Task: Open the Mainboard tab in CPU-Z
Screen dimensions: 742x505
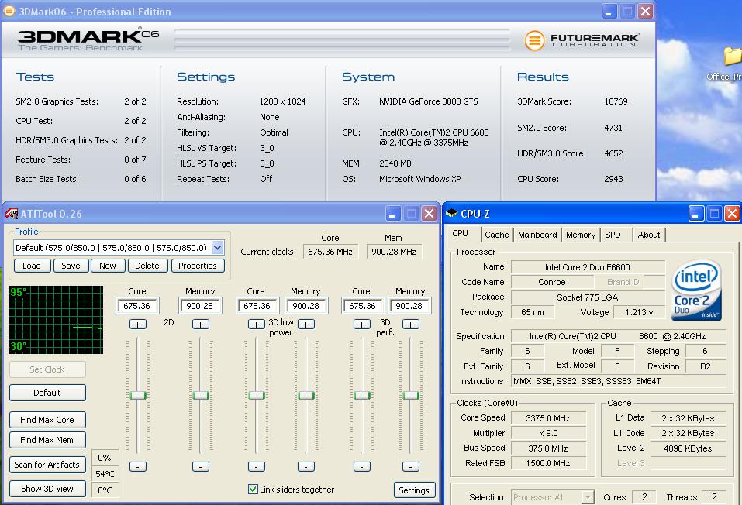Action: 537,235
